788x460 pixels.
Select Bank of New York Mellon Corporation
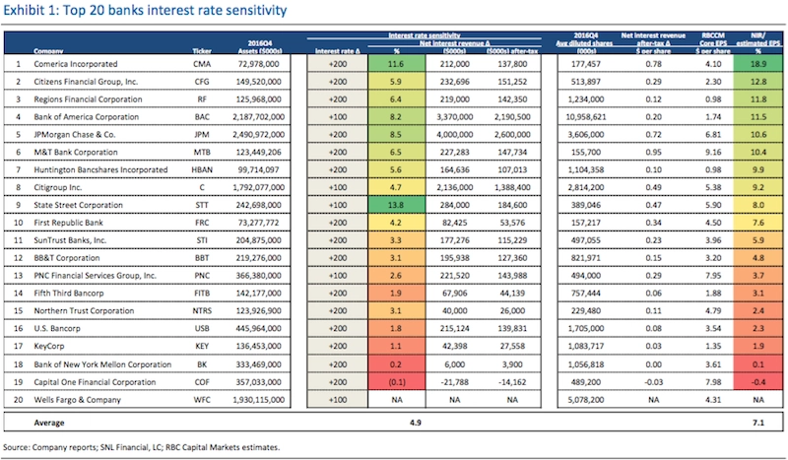tap(102, 364)
